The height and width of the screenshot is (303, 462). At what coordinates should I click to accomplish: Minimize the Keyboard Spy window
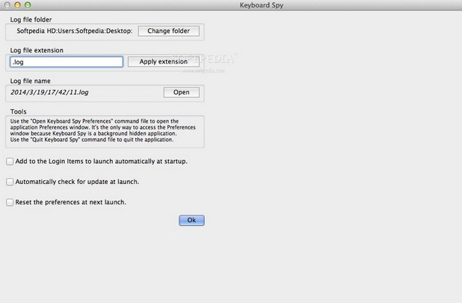[17, 5]
